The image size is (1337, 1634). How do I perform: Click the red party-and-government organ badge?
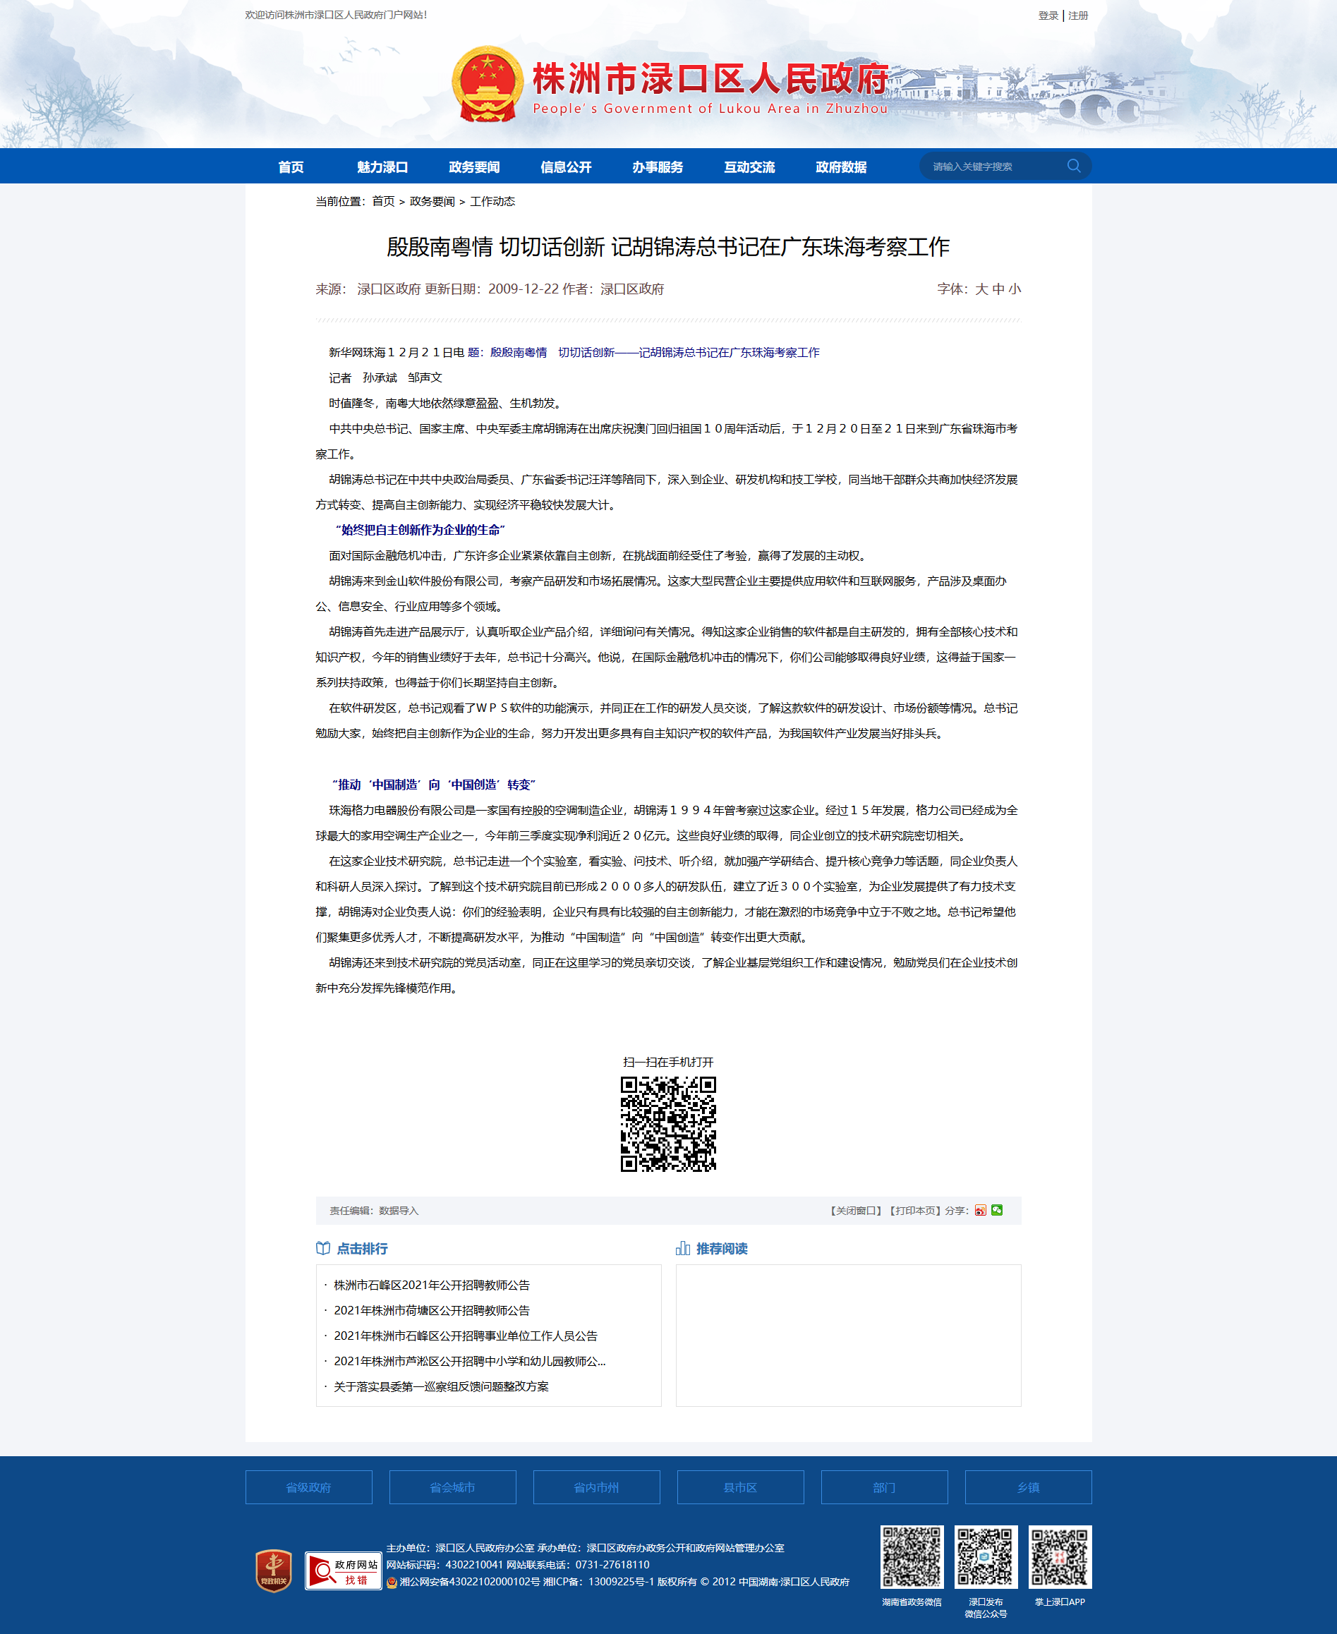tap(274, 1571)
